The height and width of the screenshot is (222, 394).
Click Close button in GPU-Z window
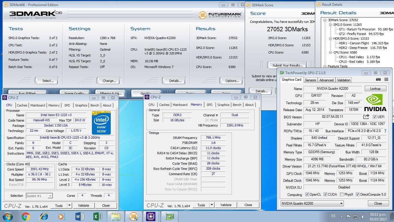(378, 203)
